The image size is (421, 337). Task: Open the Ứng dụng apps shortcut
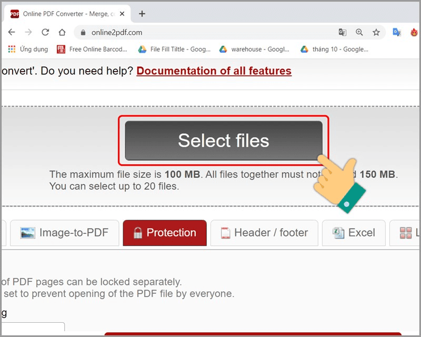[28, 49]
